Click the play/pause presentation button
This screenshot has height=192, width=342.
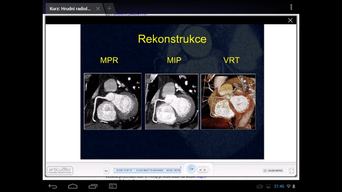(191, 169)
